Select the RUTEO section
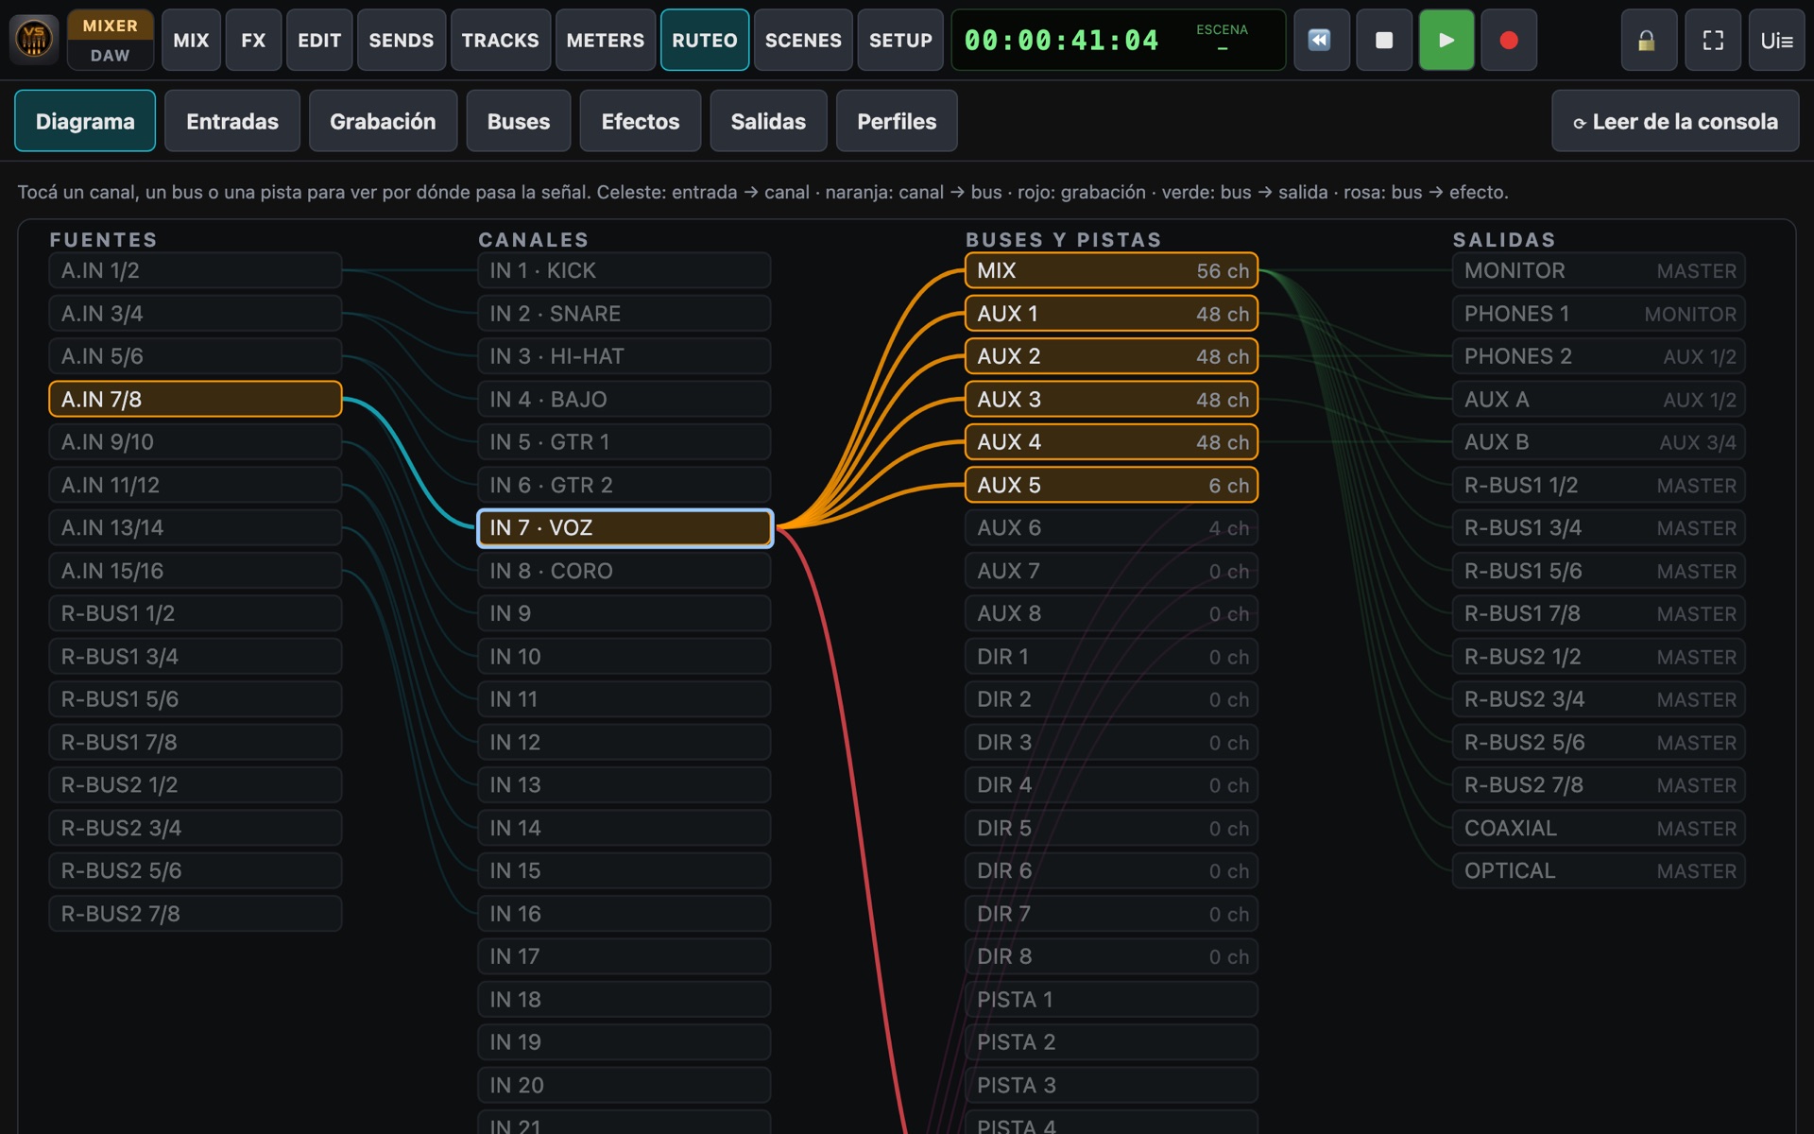 (x=705, y=40)
